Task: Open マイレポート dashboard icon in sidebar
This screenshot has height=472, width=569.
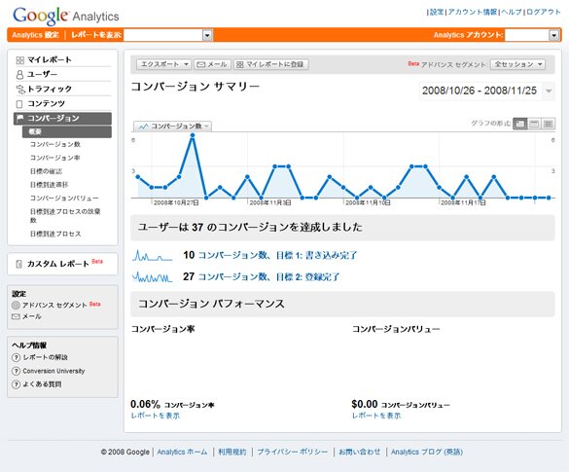Action: pos(20,60)
